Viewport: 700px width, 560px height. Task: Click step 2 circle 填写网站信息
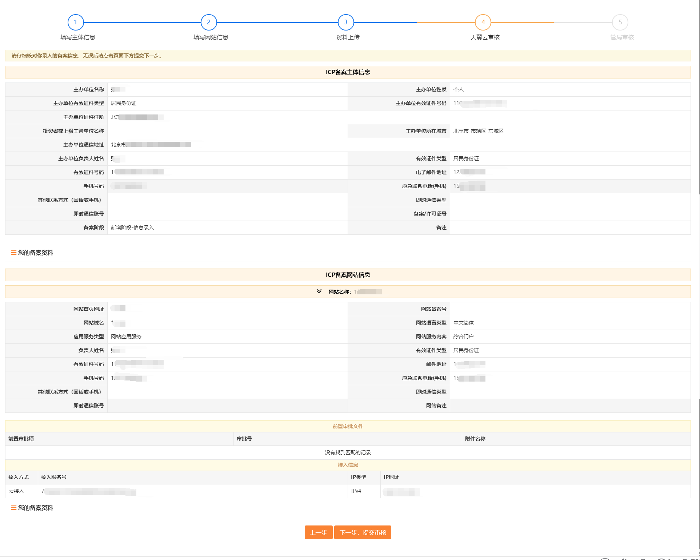[x=209, y=22]
